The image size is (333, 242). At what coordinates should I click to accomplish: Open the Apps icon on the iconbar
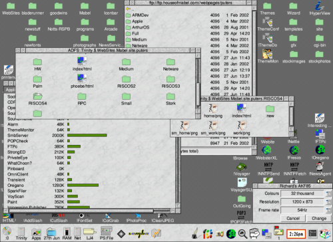pyautogui.click(x=36, y=233)
